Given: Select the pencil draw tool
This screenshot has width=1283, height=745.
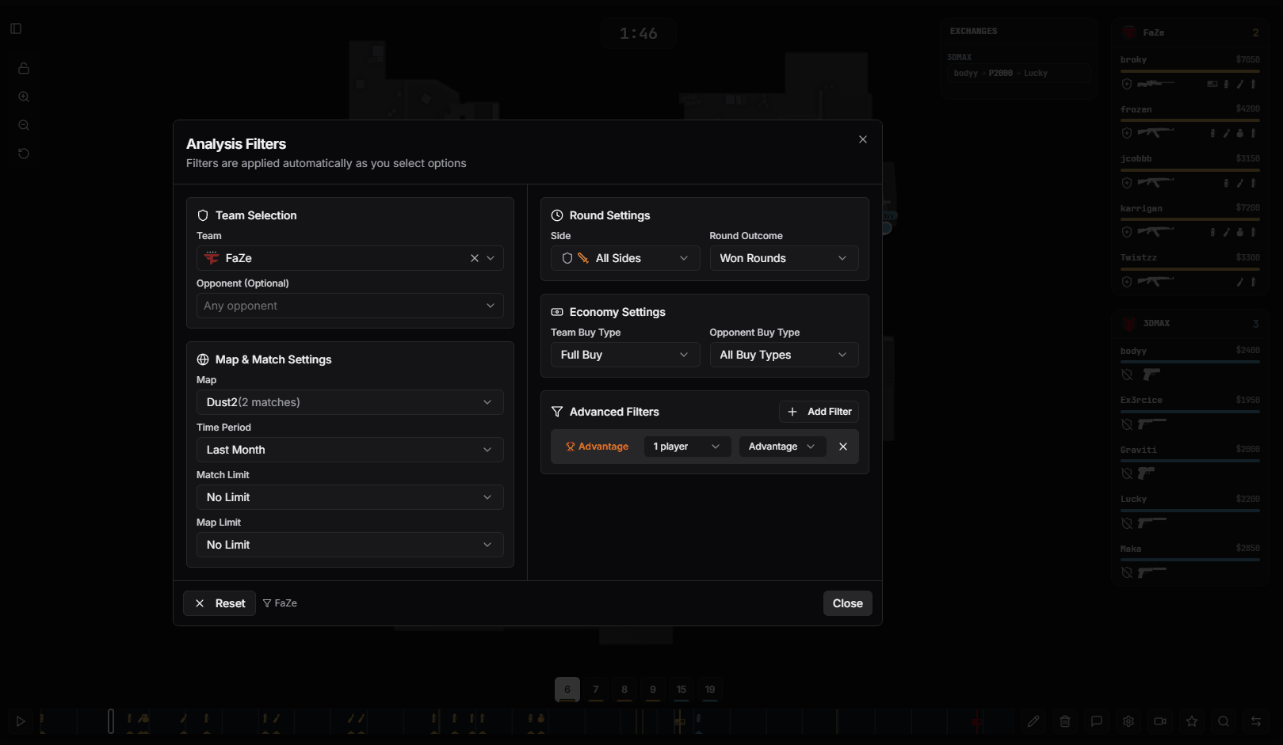Looking at the screenshot, I should [1033, 721].
